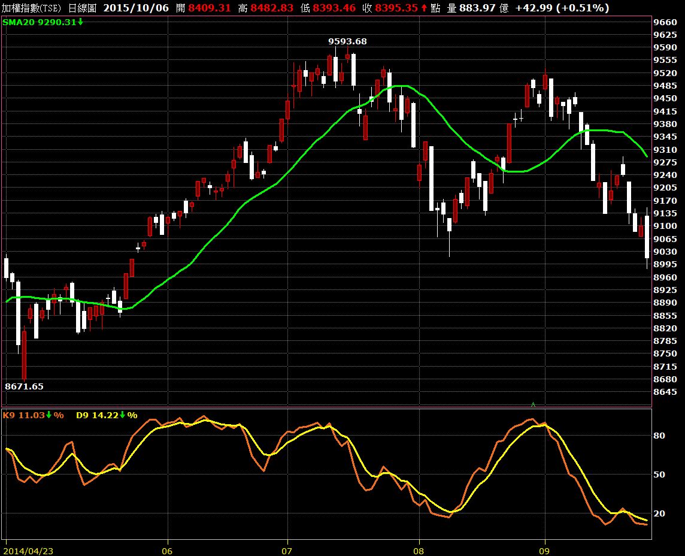Click the 9520 price axis label

(665, 73)
